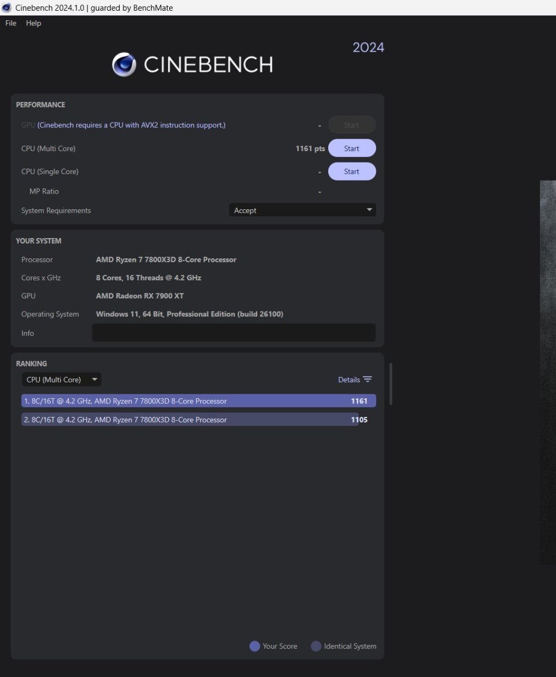Viewport: 556px width, 677px height.
Task: Click the Details filter lines icon
Action: point(368,380)
